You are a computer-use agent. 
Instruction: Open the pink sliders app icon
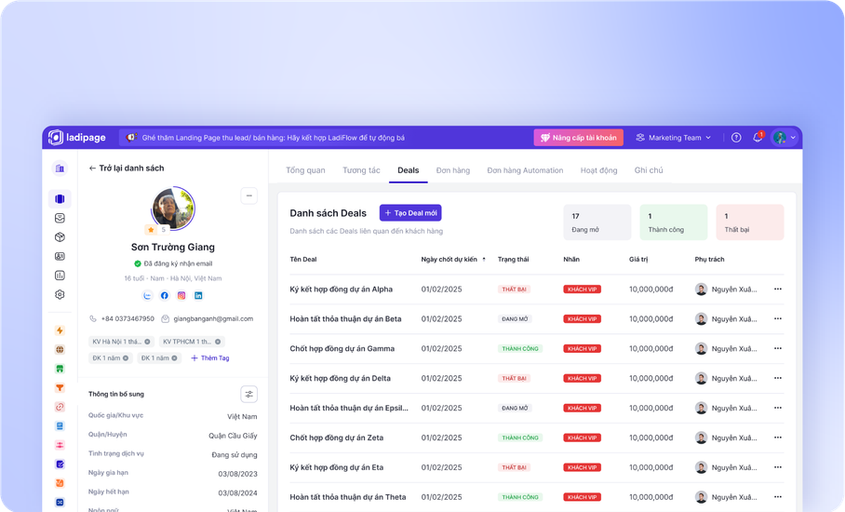point(60,445)
